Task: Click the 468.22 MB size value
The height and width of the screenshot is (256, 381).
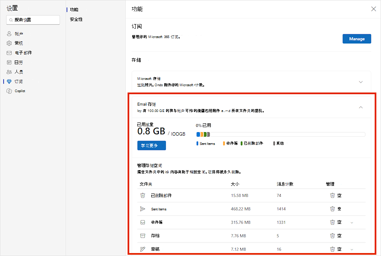Action: point(241,209)
